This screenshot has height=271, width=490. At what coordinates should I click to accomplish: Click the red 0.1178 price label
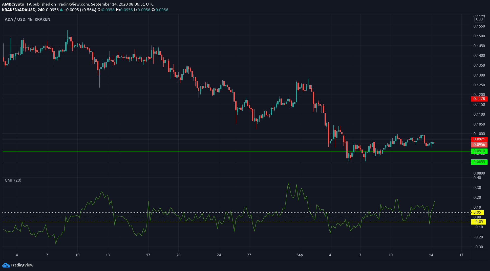pos(479,99)
